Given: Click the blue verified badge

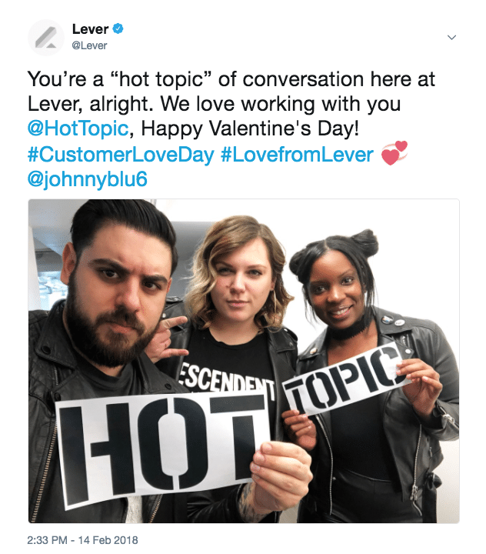Looking at the screenshot, I should point(118,28).
